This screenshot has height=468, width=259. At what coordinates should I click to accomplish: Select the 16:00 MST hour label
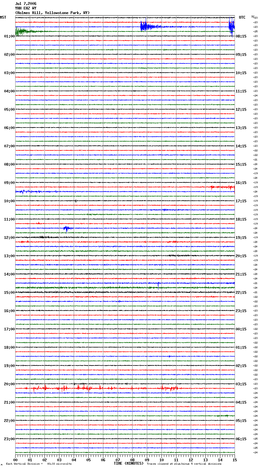pyautogui.click(x=9, y=311)
